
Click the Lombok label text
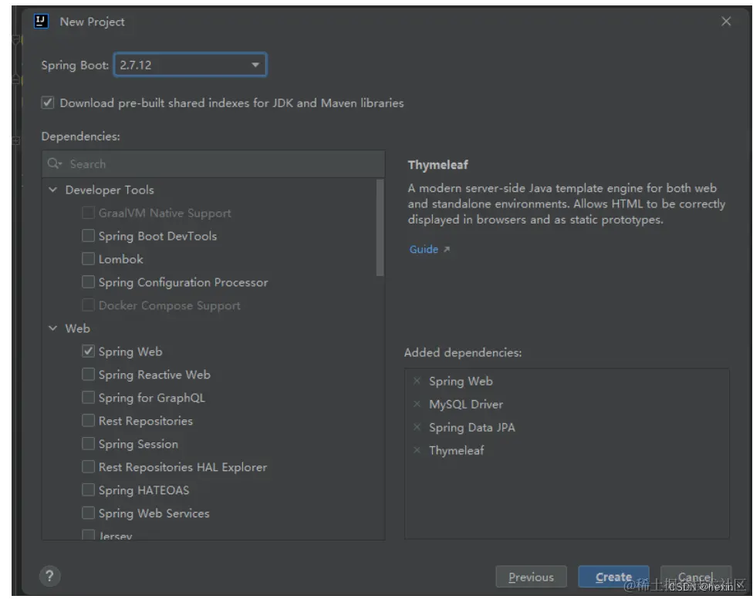point(121,259)
